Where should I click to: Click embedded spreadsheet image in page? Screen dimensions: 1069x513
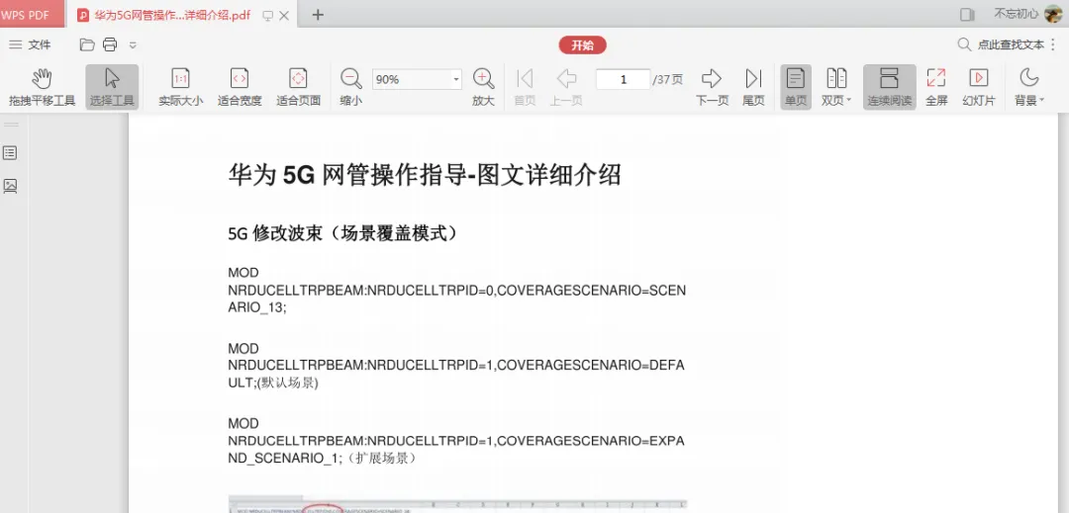pyautogui.click(x=456, y=504)
